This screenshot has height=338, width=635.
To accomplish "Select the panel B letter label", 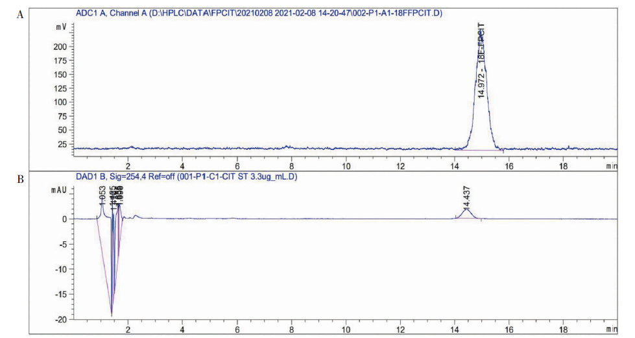I will pyautogui.click(x=20, y=178).
